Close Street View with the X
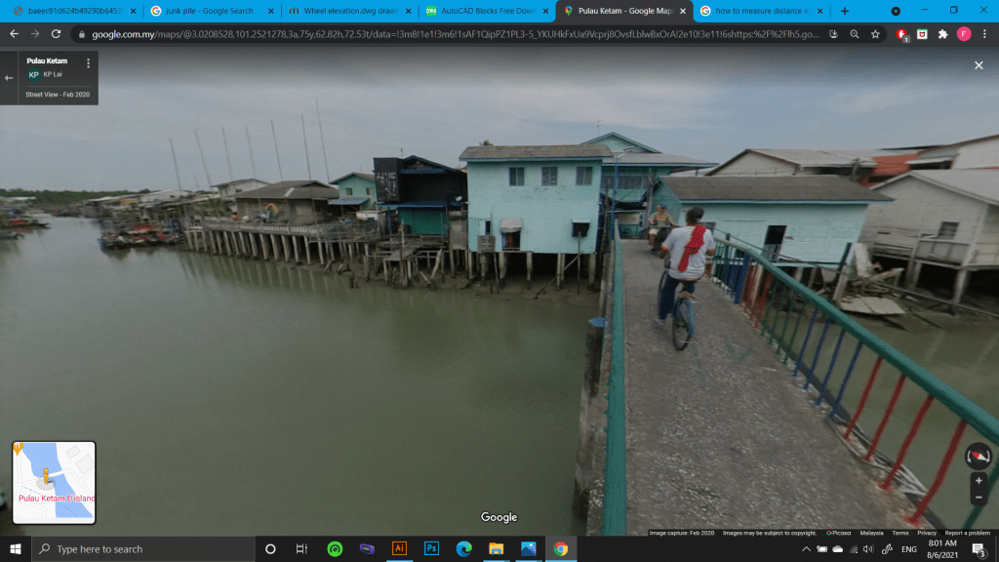Viewport: 999px width, 562px height. [x=979, y=65]
